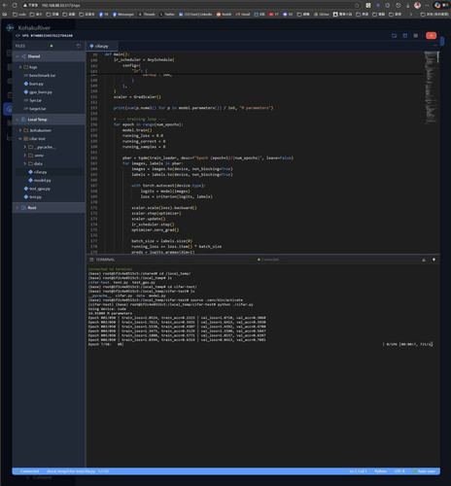Image resolution: width=451 pixels, height=486 pixels.
Task: Open the settings gear in top toolbar
Action: coord(416,36)
